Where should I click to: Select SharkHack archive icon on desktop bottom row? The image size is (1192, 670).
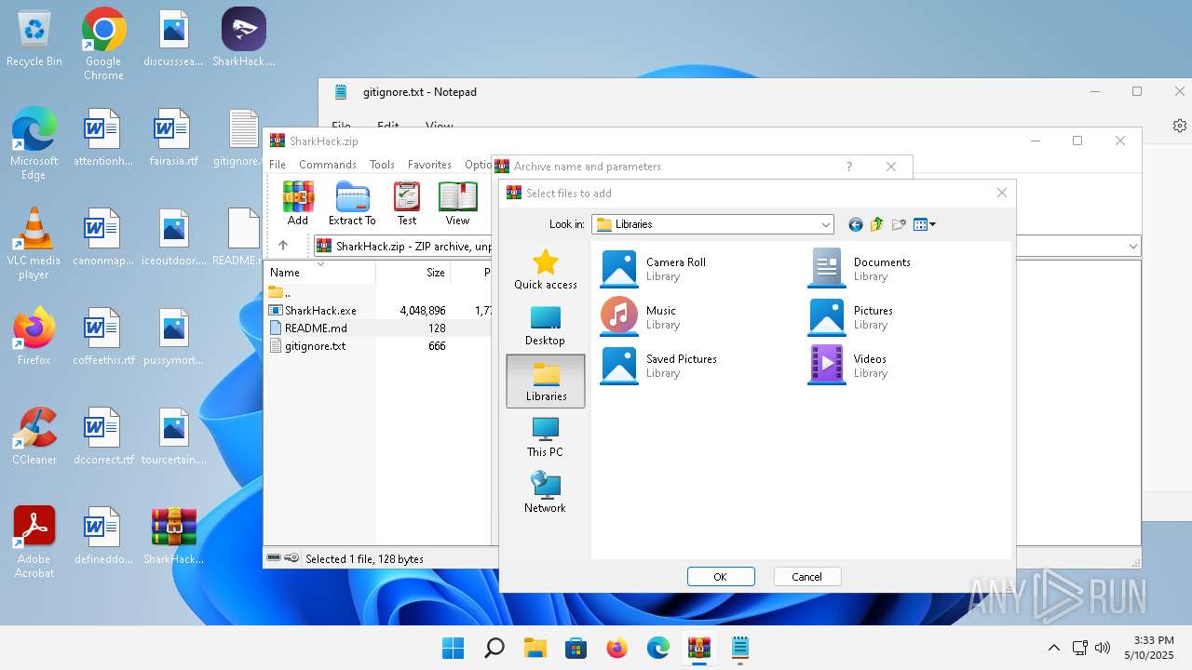click(174, 536)
